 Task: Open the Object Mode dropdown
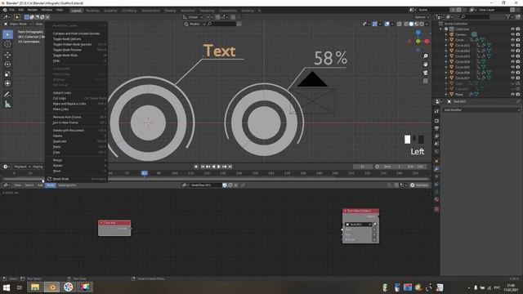(18, 24)
